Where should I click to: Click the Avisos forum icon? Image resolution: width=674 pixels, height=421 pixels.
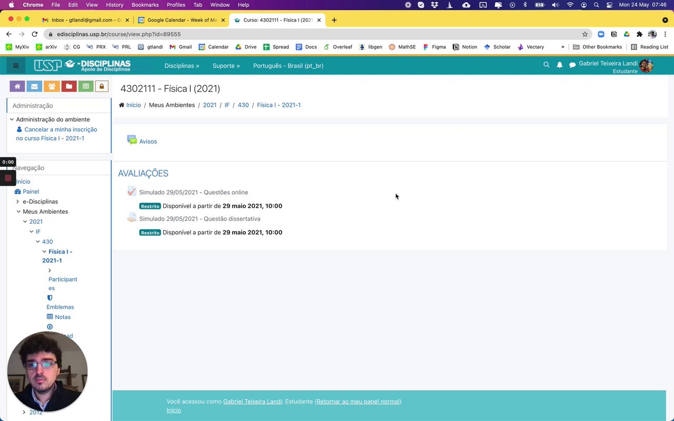tap(132, 140)
